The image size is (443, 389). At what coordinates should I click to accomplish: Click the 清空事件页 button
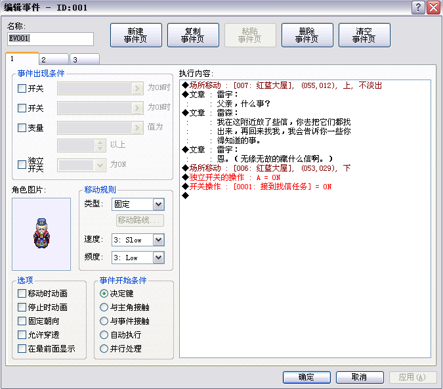point(364,35)
